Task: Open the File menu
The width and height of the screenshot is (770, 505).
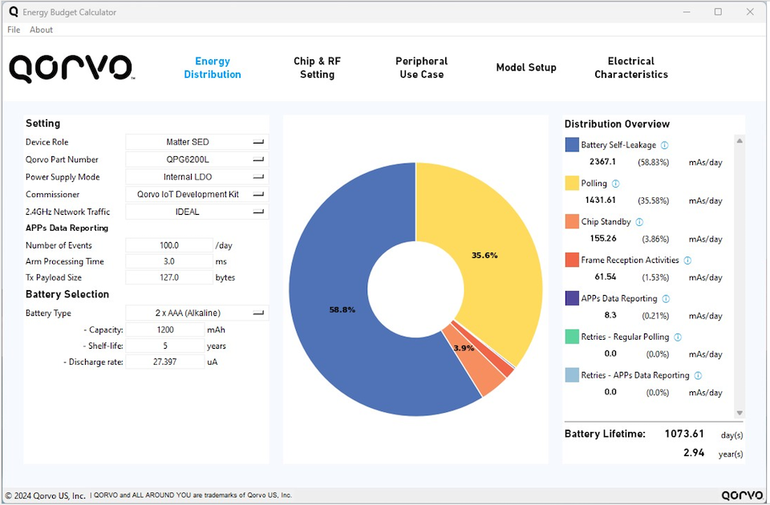Action: tap(14, 30)
